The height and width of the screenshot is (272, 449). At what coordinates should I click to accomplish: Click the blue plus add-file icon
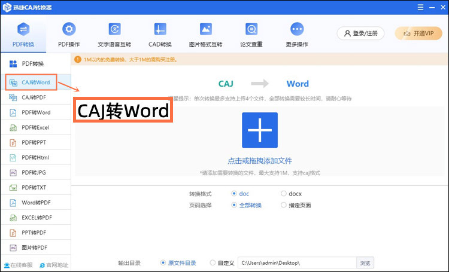pos(260,130)
